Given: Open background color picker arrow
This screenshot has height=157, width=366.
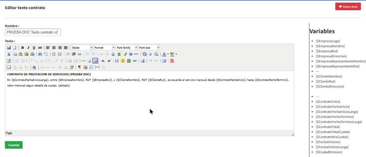Looking at the screenshot, I should click(176, 54).
